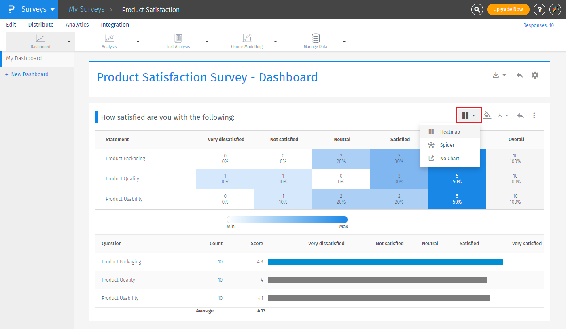Open the Text Analysis toolbar menu
This screenshot has width=566, height=329.
(x=178, y=41)
